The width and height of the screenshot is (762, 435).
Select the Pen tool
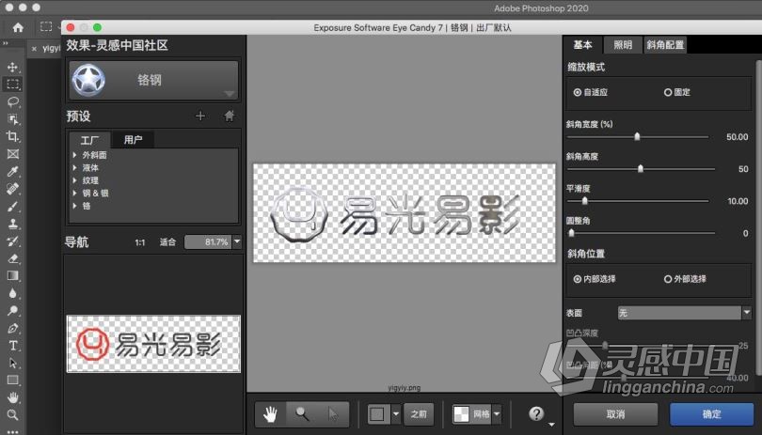click(x=12, y=328)
